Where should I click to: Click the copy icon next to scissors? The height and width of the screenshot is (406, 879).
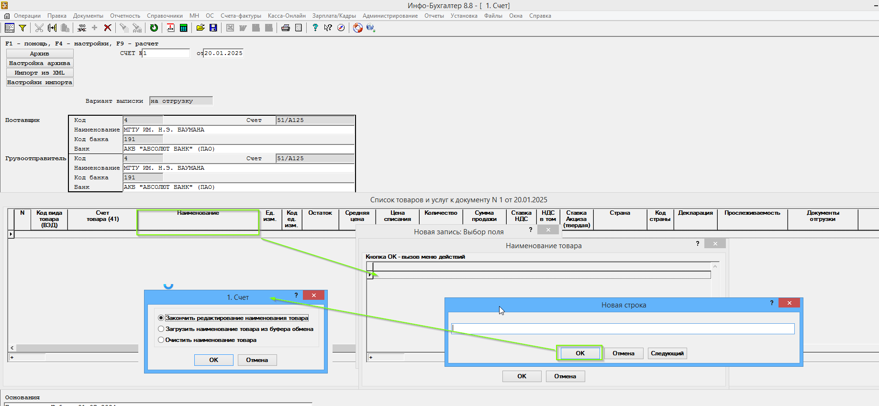[52, 28]
